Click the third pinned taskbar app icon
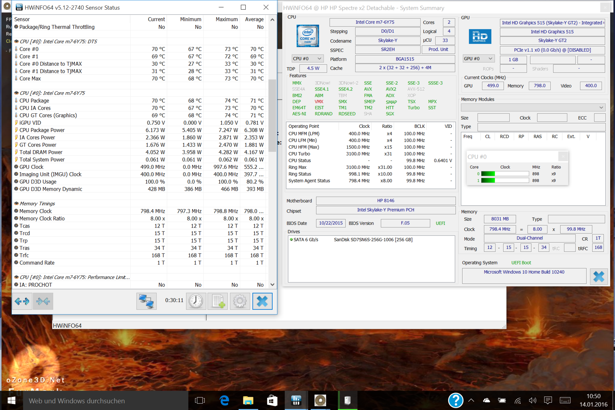Image resolution: width=615 pixels, height=410 pixels. pyautogui.click(x=272, y=400)
